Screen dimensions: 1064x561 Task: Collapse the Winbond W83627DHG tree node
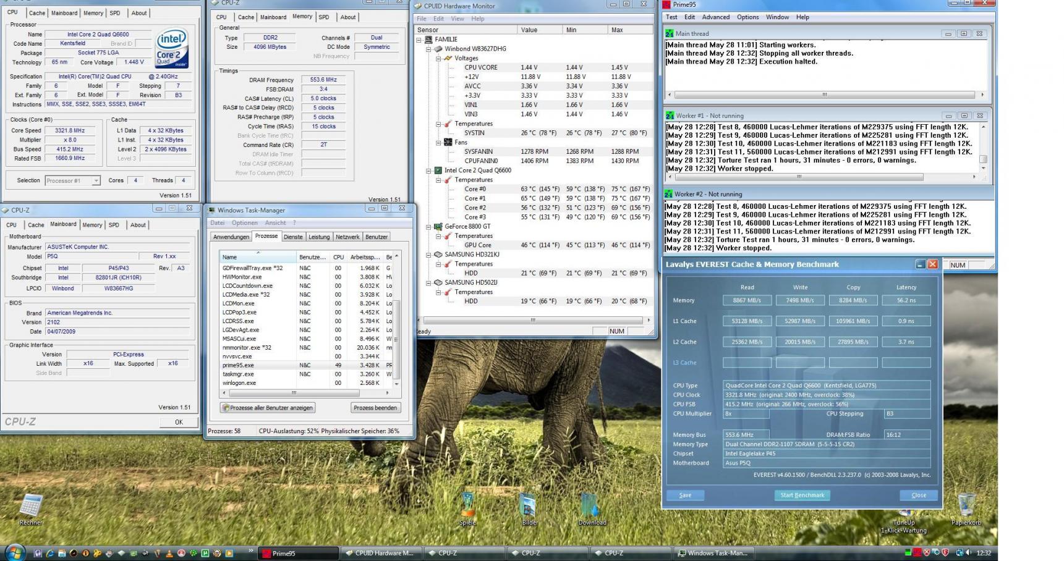point(429,49)
